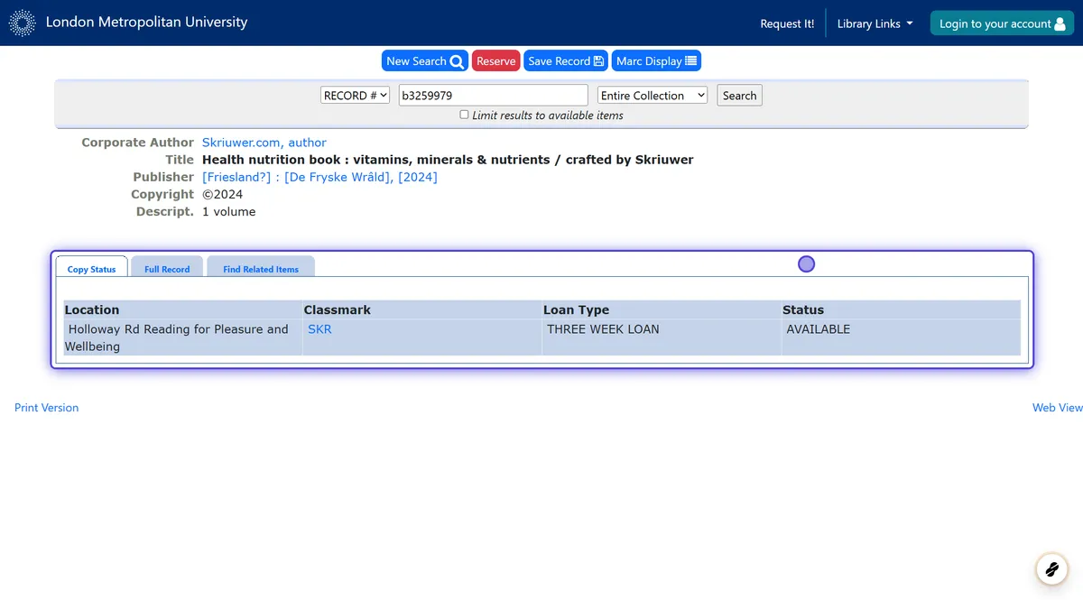Image resolution: width=1083 pixels, height=600 pixels.
Task: Open the Entire Collection scope dropdown
Action: coord(653,95)
